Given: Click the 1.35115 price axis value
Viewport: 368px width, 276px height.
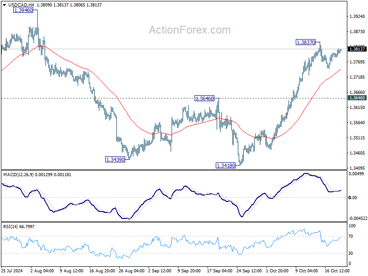Looking at the screenshot, I should pyautogui.click(x=357, y=138).
